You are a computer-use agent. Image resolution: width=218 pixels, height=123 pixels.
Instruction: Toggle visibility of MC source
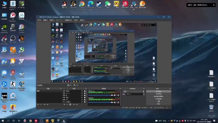pos(82,95)
